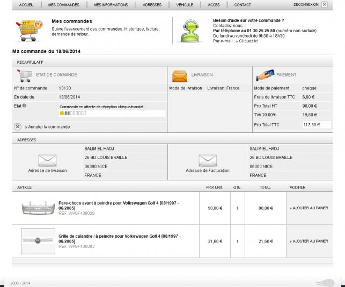The height and width of the screenshot is (287, 345).
Task: Click the phone number 01 30 25 25 80
Action: (x=261, y=31)
